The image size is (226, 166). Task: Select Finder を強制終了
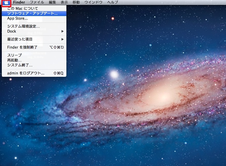(22, 47)
